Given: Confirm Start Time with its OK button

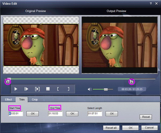Looking at the screenshot, I should click(33, 114).
